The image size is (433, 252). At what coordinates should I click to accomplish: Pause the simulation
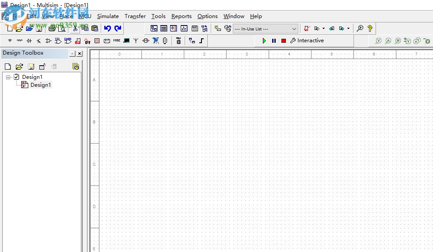274,41
